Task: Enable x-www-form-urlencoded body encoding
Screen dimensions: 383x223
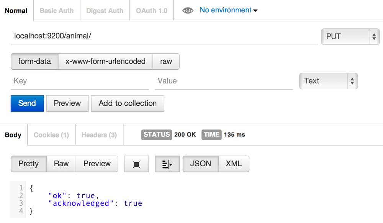Action: point(105,61)
